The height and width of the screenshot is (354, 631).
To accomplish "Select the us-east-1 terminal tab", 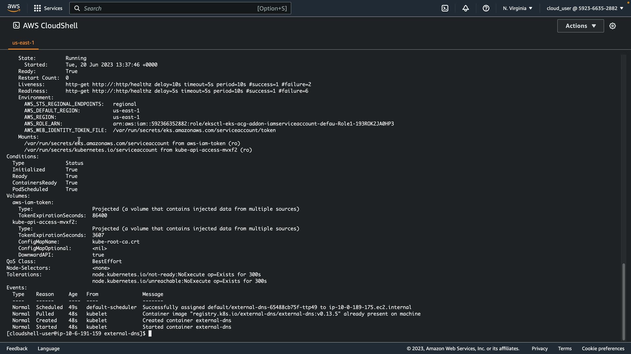I will pyautogui.click(x=23, y=43).
